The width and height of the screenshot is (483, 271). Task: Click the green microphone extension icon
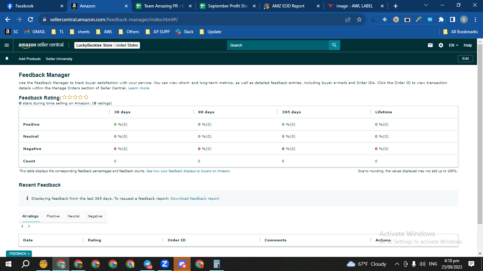[419, 20]
